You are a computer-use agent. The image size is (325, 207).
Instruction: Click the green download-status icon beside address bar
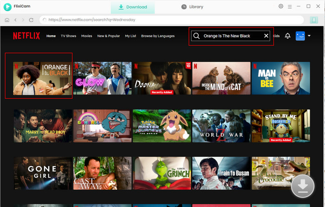coord(314,20)
